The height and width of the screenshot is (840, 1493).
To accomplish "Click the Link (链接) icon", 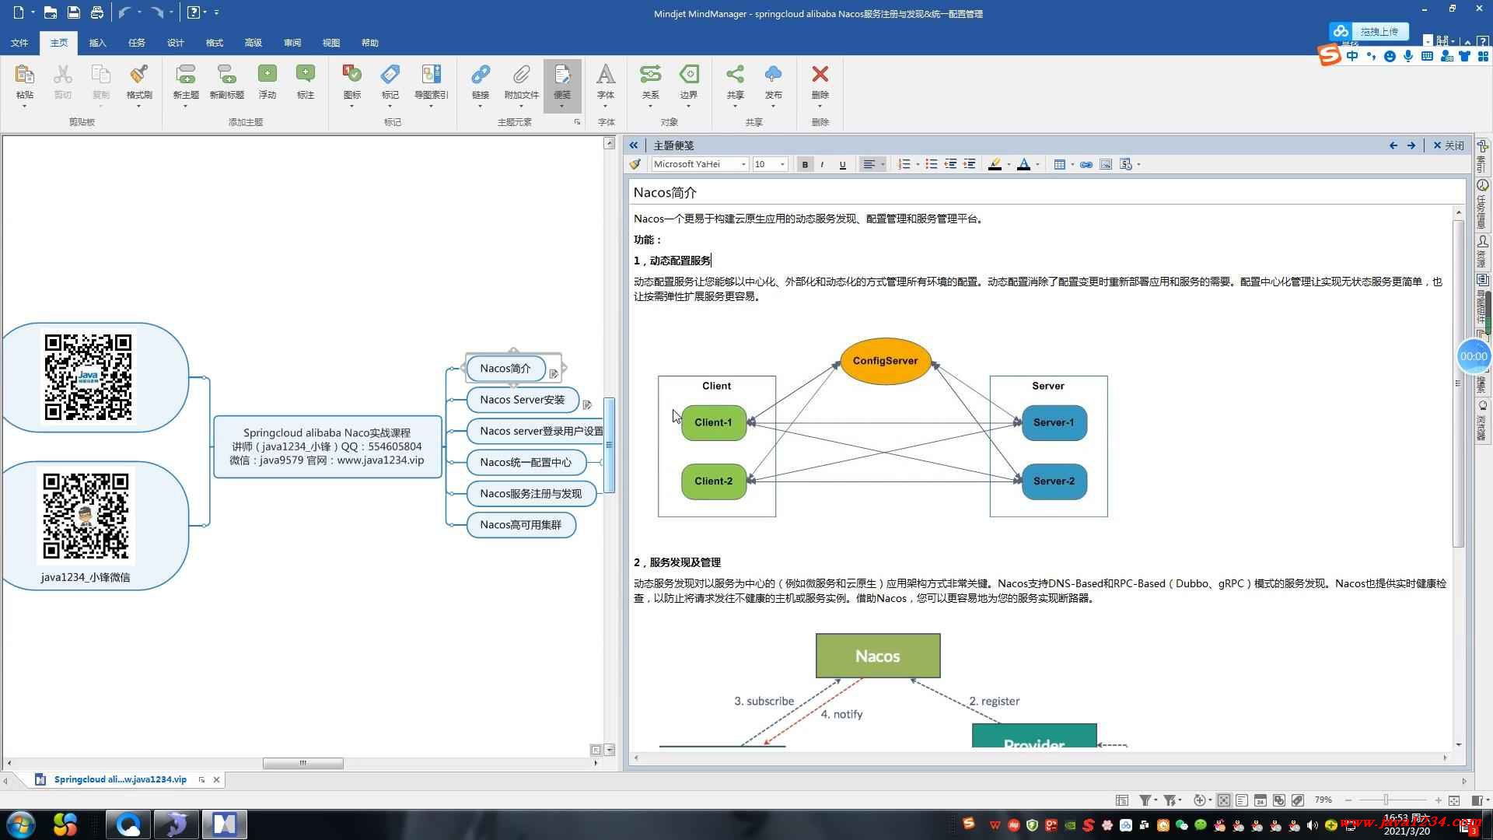I will click(x=481, y=74).
